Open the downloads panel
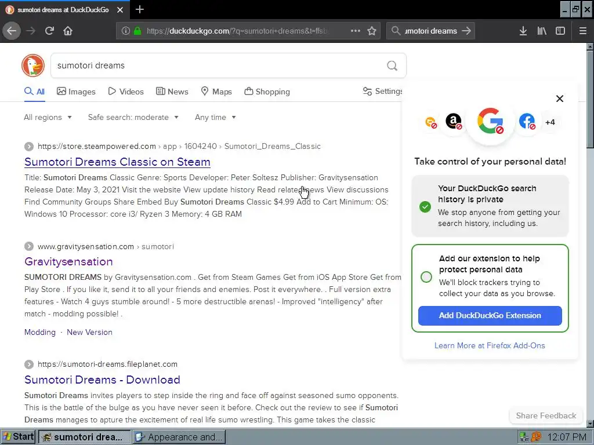Screen dimensions: 594x445 tap(523, 31)
